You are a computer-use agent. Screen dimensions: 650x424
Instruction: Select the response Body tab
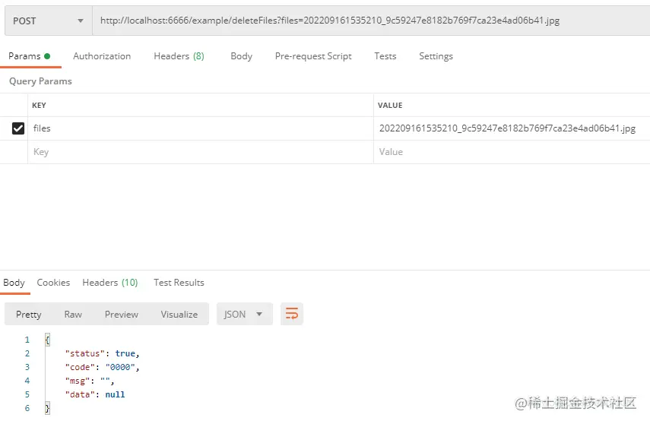pos(14,283)
